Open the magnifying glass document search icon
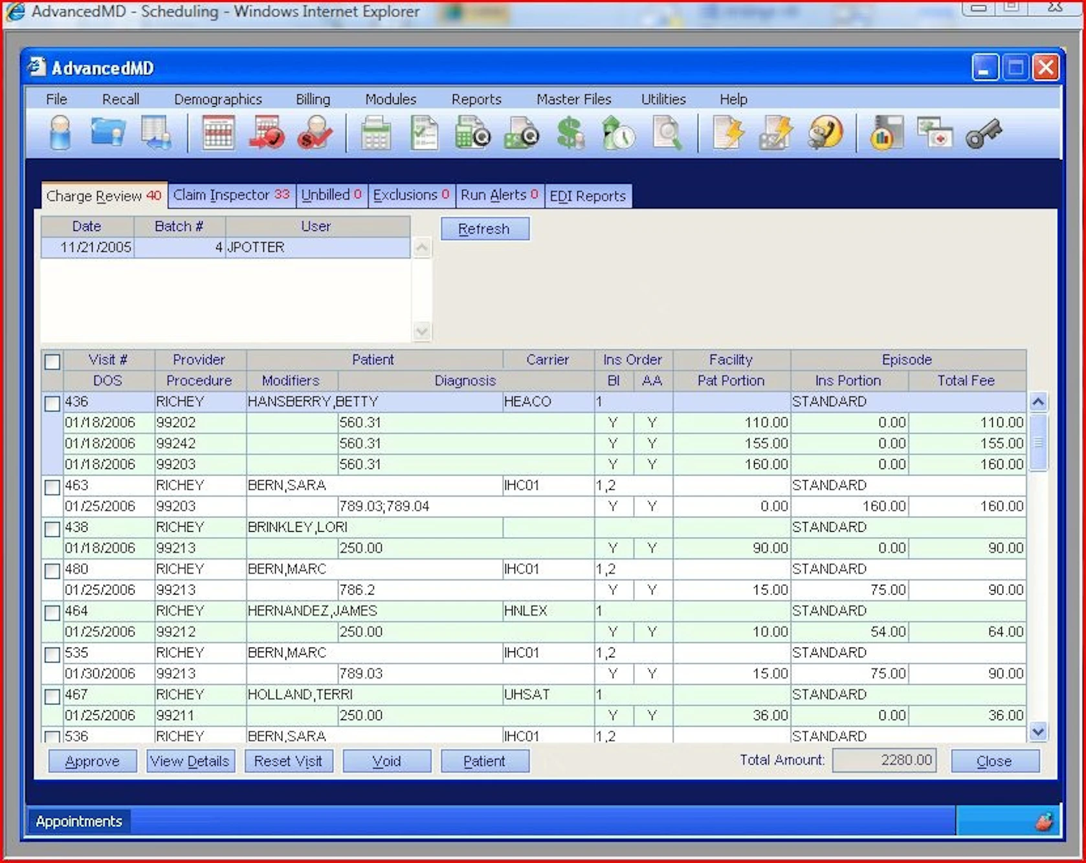 tap(667, 133)
